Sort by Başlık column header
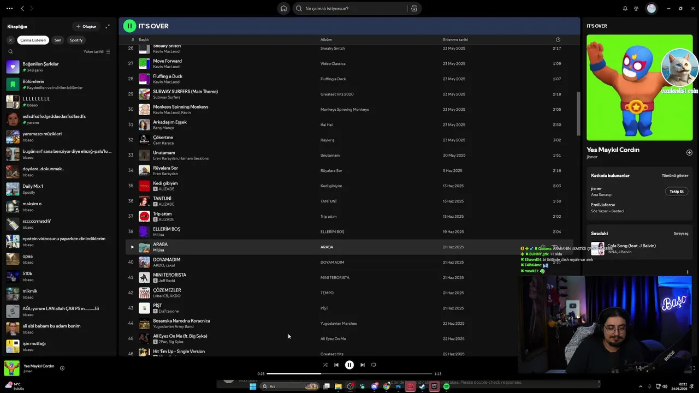 click(x=144, y=40)
